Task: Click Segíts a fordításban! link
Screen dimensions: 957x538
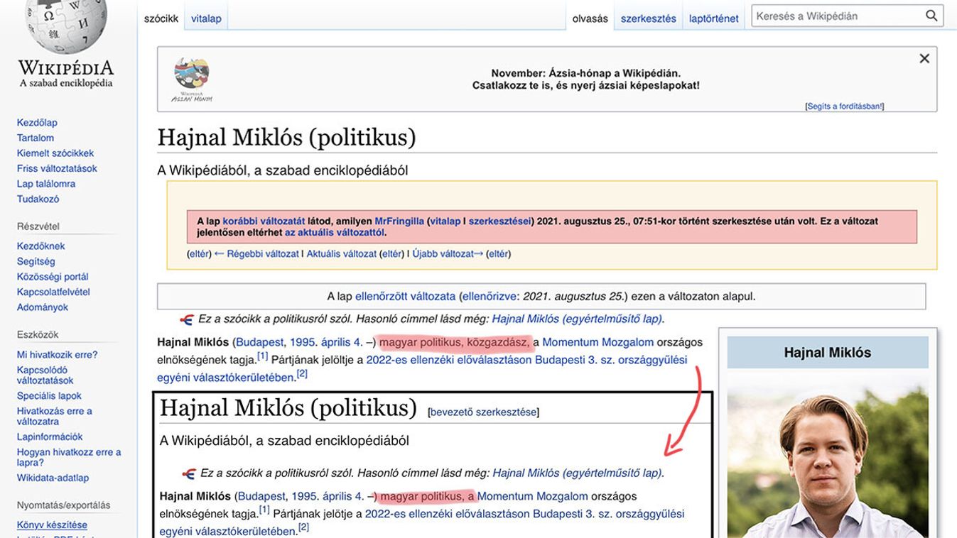Action: click(845, 106)
